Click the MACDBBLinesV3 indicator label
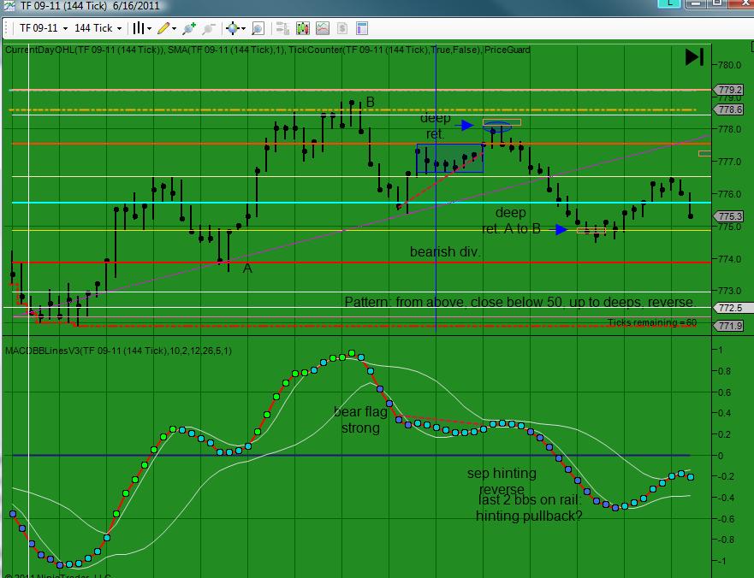Image resolution: width=754 pixels, height=578 pixels. (x=118, y=351)
